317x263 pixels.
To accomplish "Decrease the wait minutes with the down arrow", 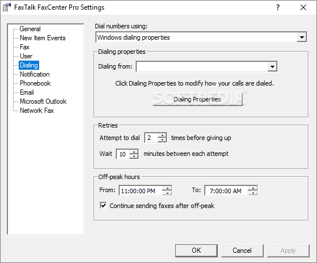I will 134,156.
